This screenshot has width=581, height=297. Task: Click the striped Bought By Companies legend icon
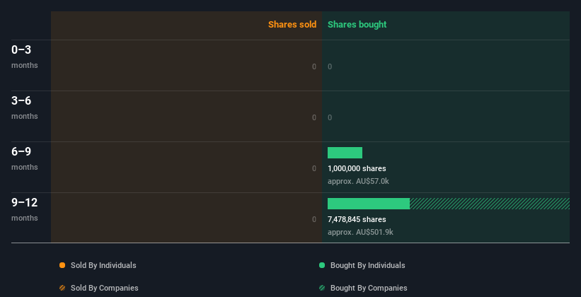322,288
